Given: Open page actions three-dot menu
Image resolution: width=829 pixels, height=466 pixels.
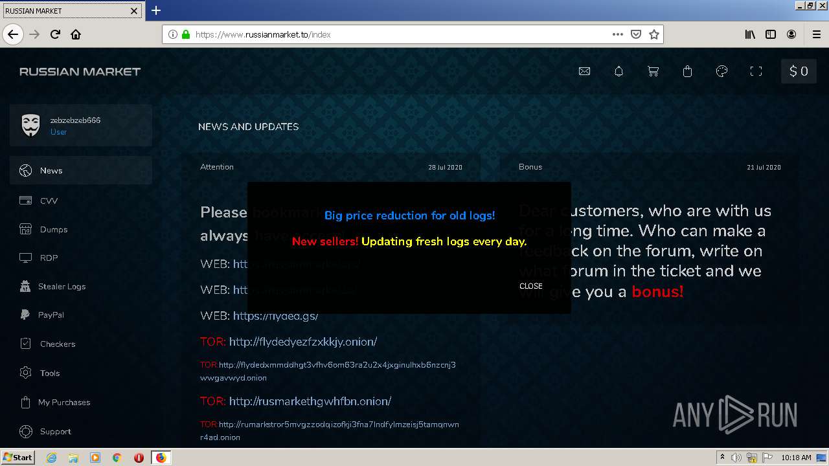Looking at the screenshot, I should click(618, 34).
